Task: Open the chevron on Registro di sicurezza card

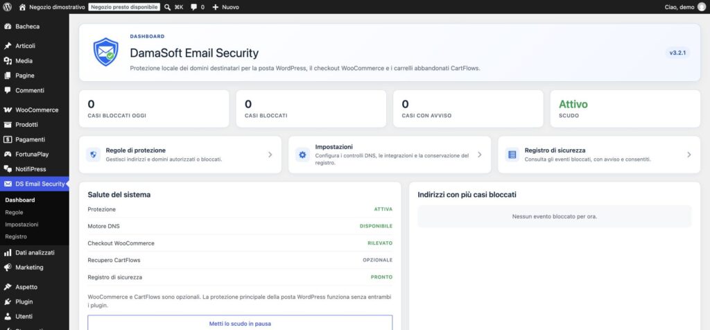Action: [x=689, y=155]
